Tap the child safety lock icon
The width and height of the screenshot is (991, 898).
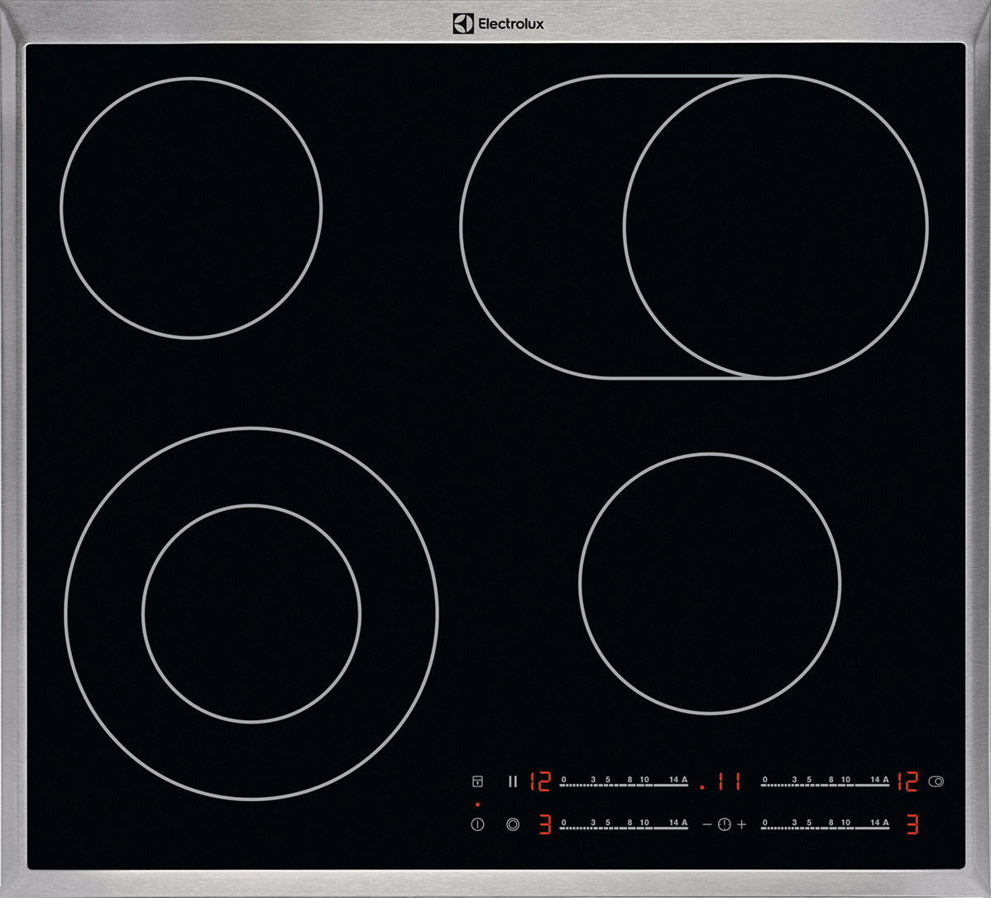[x=477, y=781]
